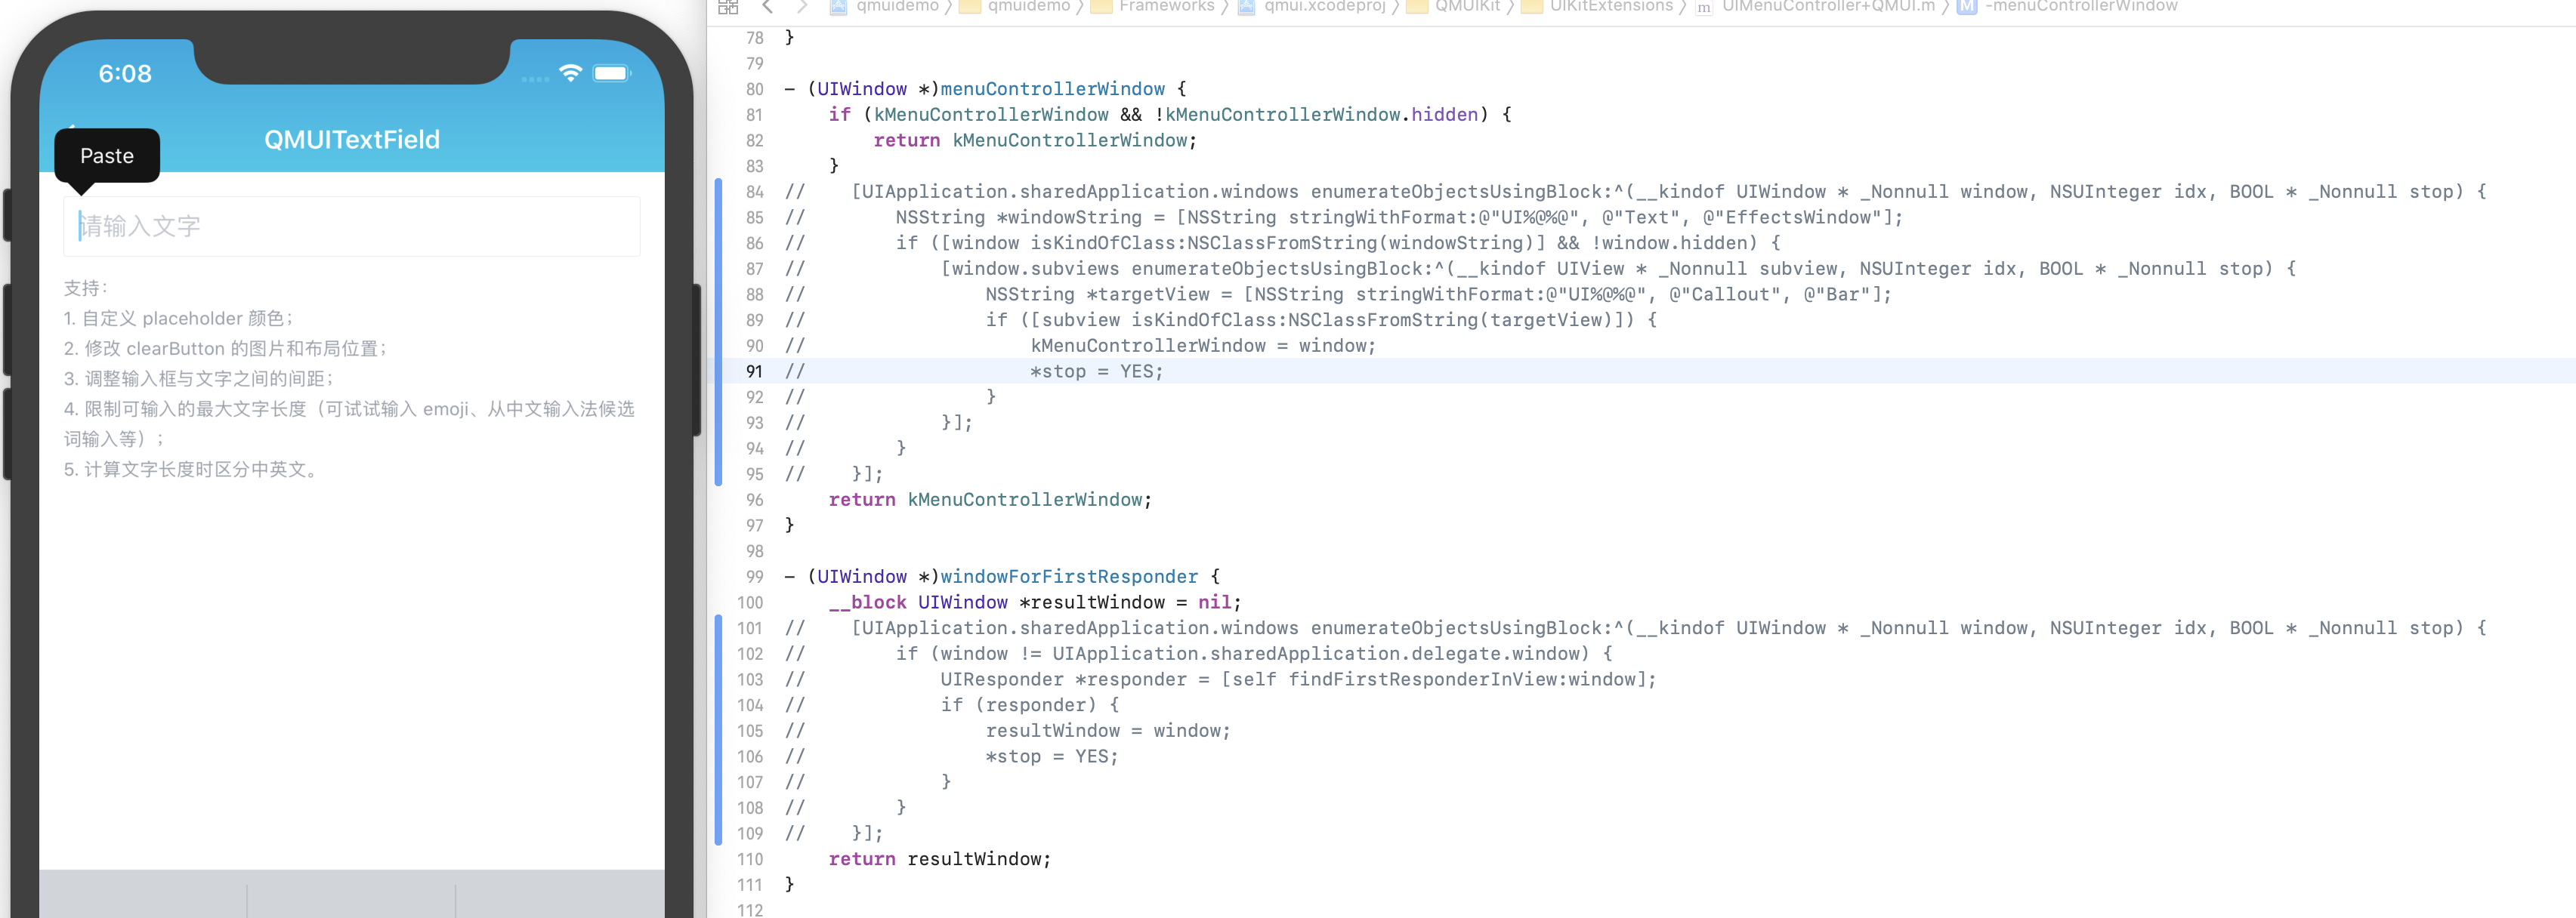Select Paste from the callout menu
Screen dimensions: 2576x918
click(x=107, y=156)
